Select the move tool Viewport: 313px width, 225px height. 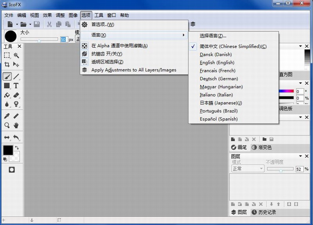tap(16, 64)
